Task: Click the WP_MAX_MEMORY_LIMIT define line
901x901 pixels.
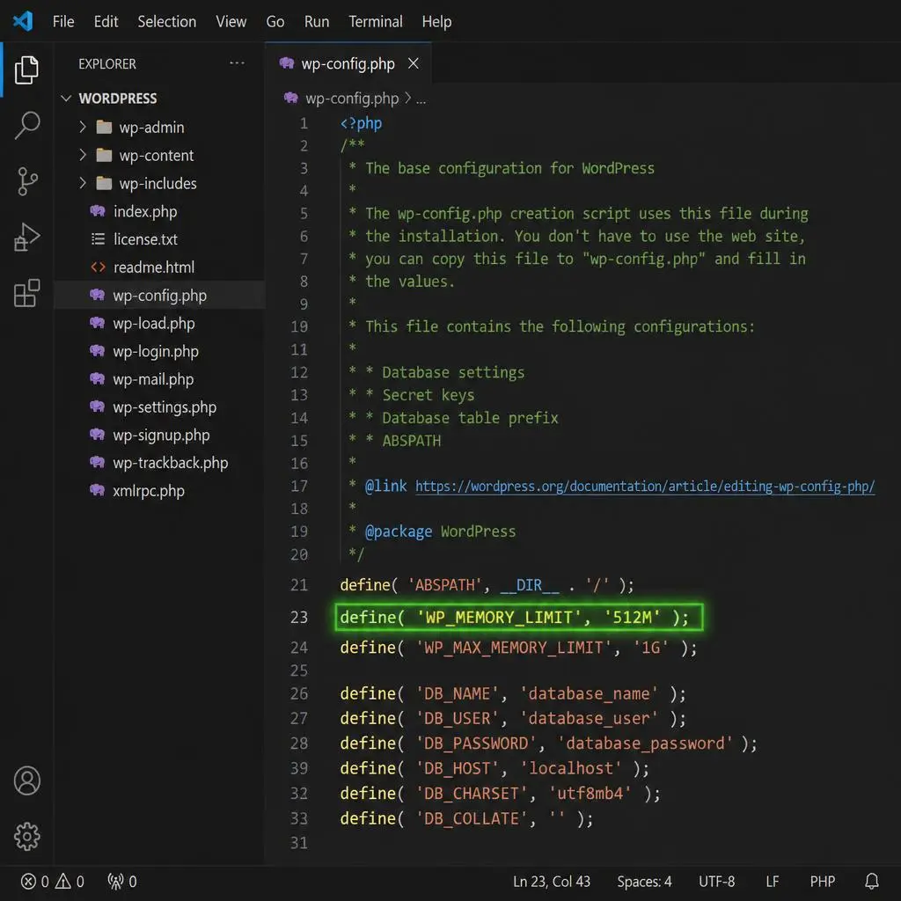Action: pos(518,648)
